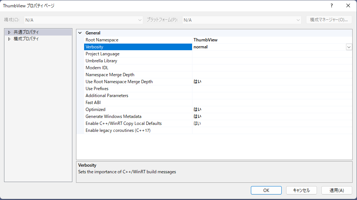Close the ThumbView property page dialog
The width and height of the screenshot is (357, 200).
tap(348, 5)
